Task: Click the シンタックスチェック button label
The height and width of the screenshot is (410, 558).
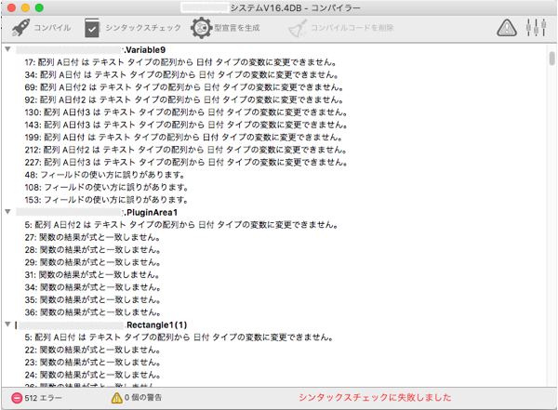Action: (x=143, y=28)
